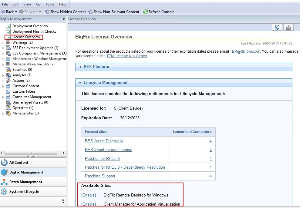Collapse the BigFix Management navigation pane
303x208 pixels.
64,19
